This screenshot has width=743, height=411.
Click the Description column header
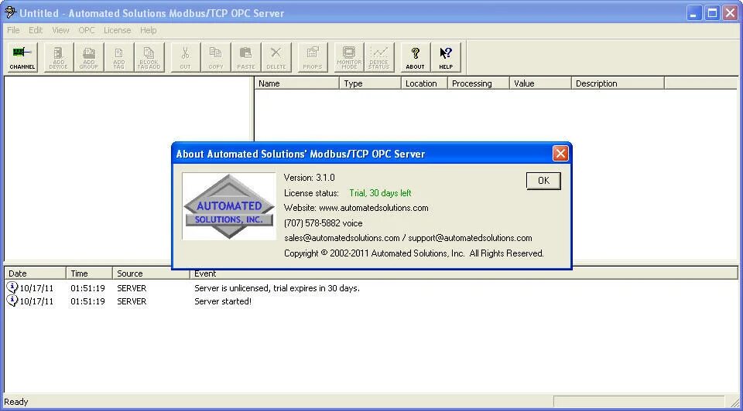tap(618, 83)
